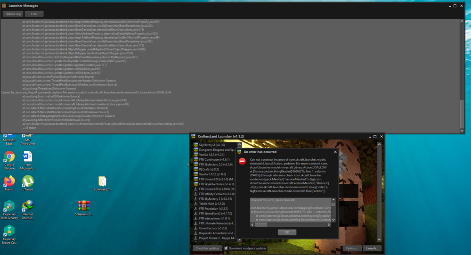The width and height of the screenshot is (471, 255).
Task: Open Google Chrome desktop shortcut
Action: [x=9, y=157]
